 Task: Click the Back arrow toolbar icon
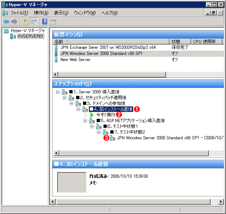tap(6, 22)
